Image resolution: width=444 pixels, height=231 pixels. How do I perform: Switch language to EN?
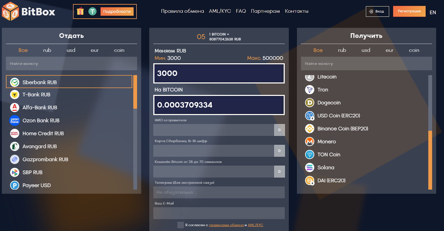[433, 12]
